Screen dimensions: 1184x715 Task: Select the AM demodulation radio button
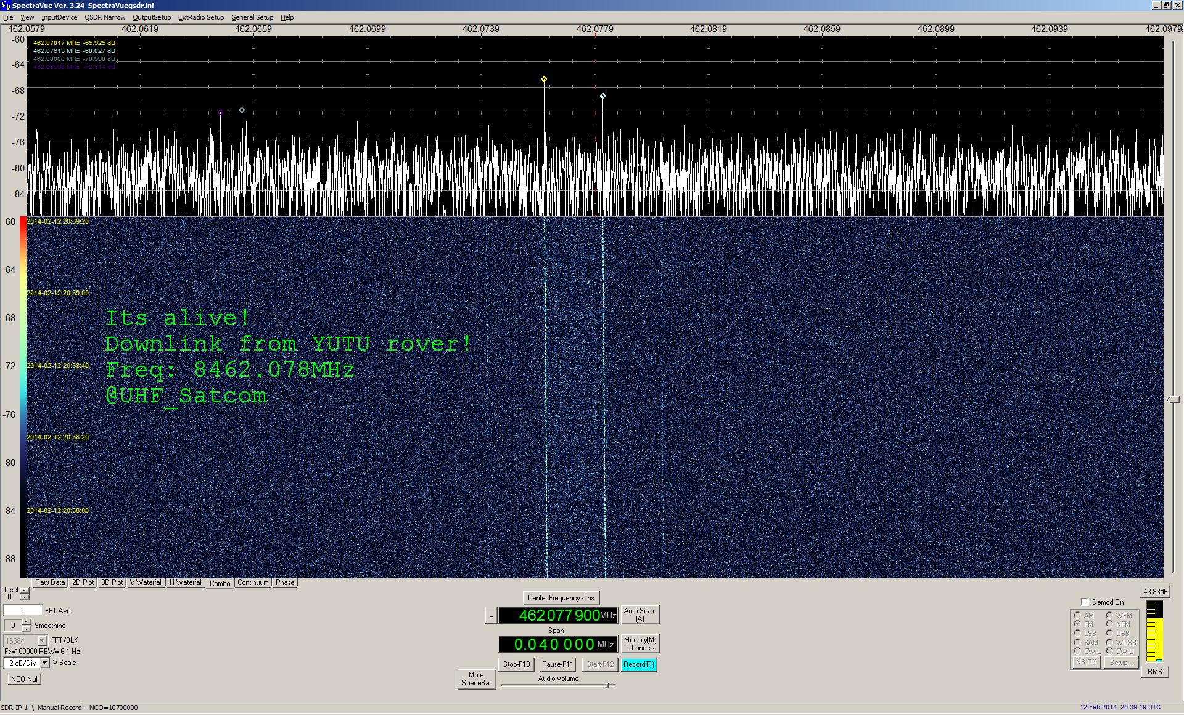[x=1077, y=615]
